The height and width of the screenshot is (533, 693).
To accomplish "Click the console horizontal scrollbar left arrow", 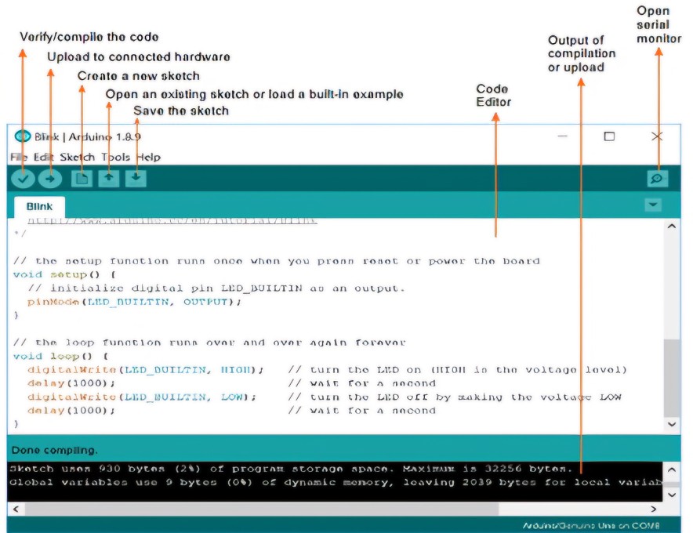I will click(x=14, y=509).
